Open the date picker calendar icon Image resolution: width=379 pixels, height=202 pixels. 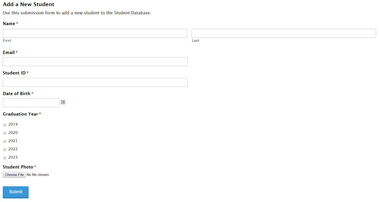click(x=63, y=102)
